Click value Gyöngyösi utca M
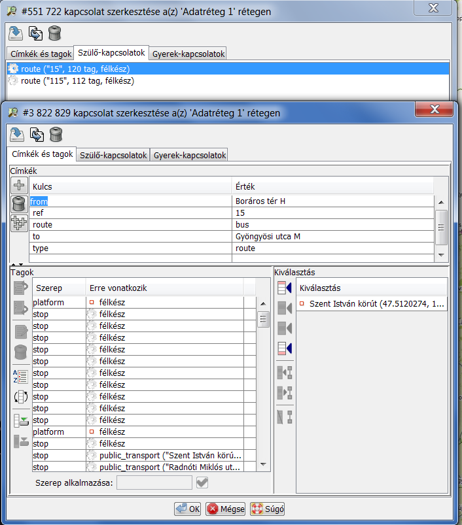The width and height of the screenshot is (462, 525). pos(268,237)
